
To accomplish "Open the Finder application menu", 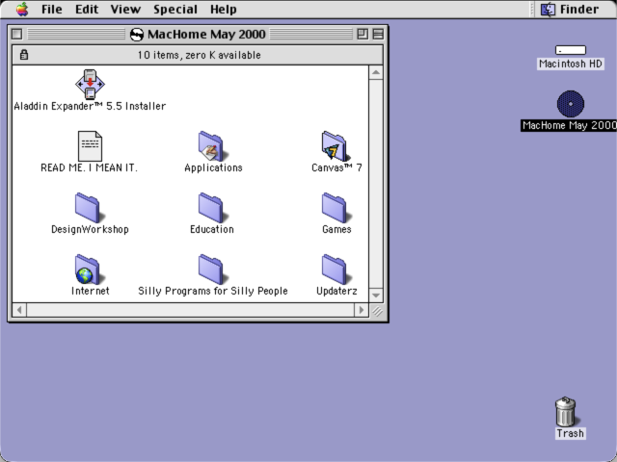I will point(570,9).
